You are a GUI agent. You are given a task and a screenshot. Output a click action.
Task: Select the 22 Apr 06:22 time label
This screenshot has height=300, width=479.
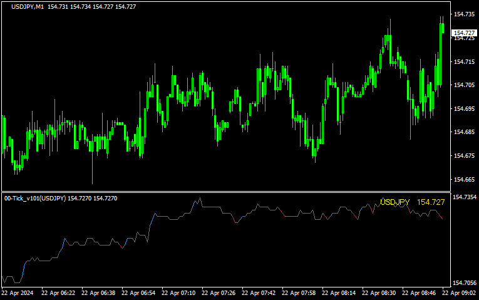tap(59, 292)
